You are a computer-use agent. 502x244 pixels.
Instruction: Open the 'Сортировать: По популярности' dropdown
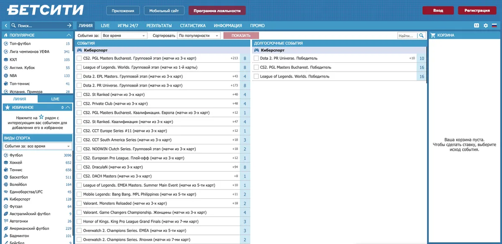(x=199, y=36)
